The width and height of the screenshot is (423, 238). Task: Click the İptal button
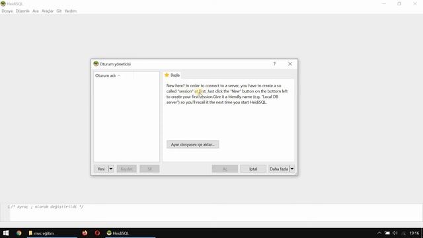253,169
